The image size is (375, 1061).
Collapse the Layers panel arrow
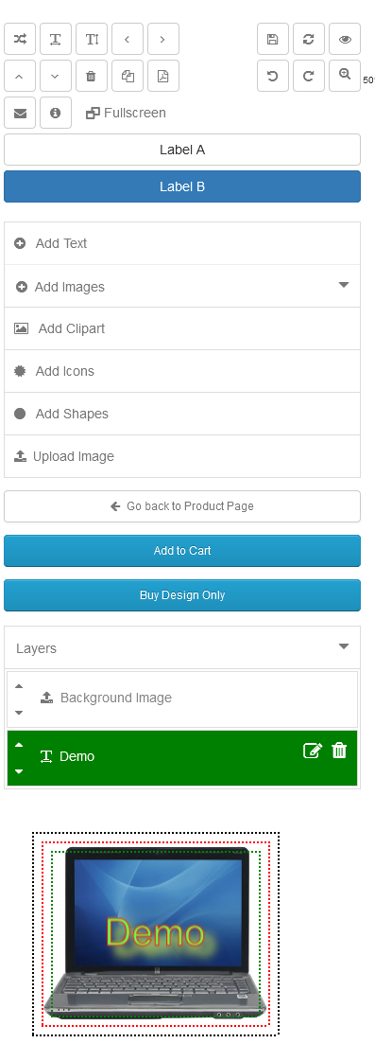point(344,646)
